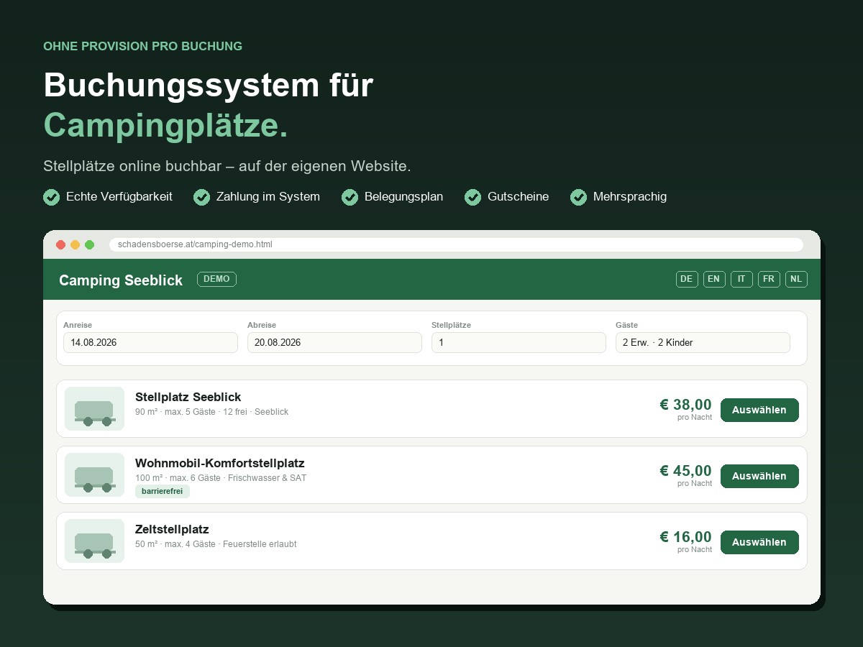Click the barrierefrei tag
This screenshot has width=863, height=647.
click(x=163, y=492)
